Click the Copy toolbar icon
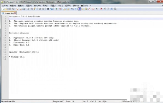 32,9
